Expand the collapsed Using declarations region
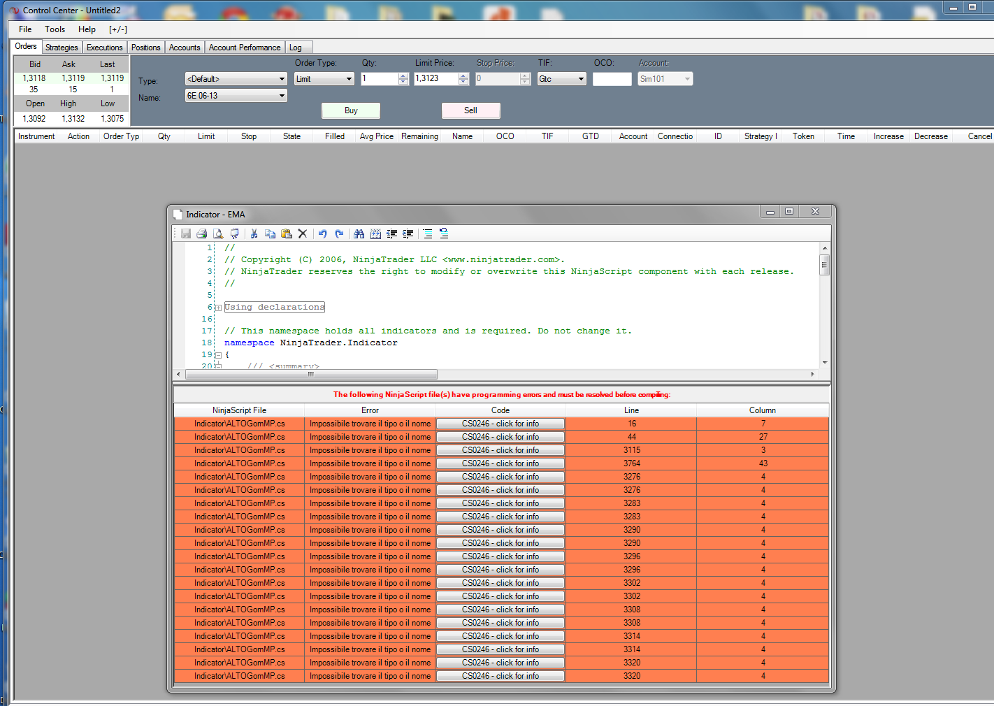The image size is (994, 706). (218, 308)
